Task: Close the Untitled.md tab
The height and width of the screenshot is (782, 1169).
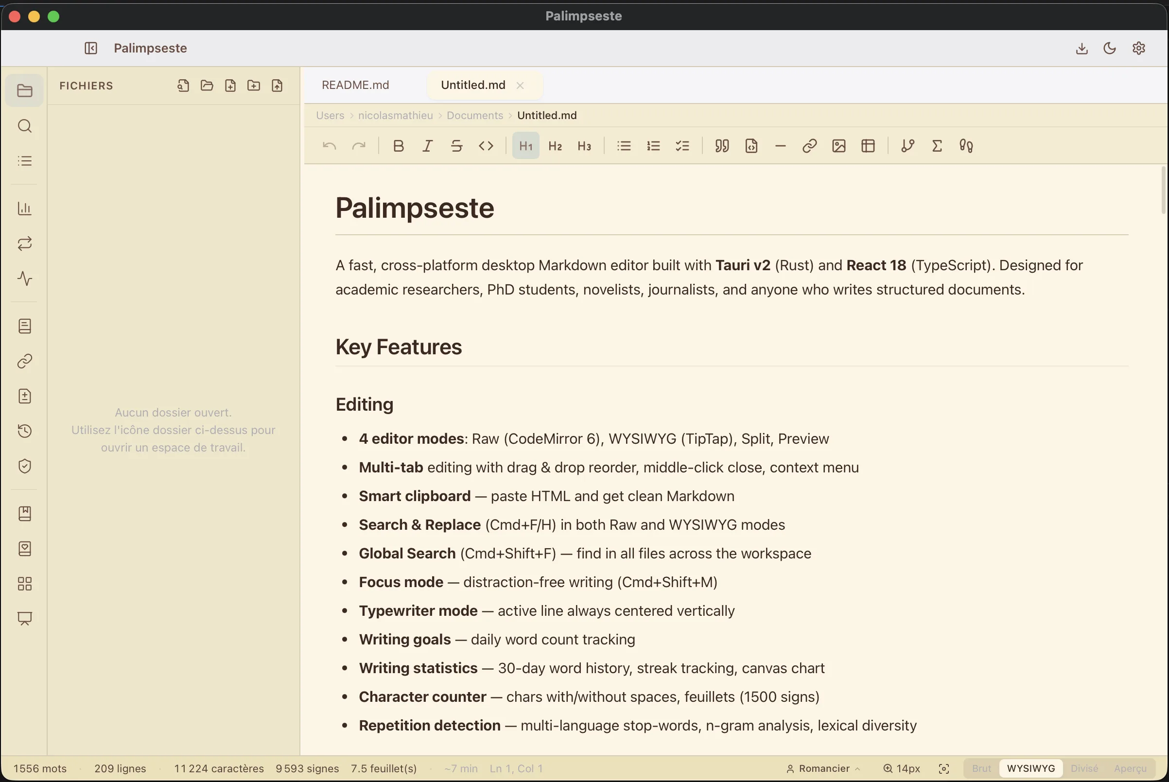Action: tap(520, 86)
